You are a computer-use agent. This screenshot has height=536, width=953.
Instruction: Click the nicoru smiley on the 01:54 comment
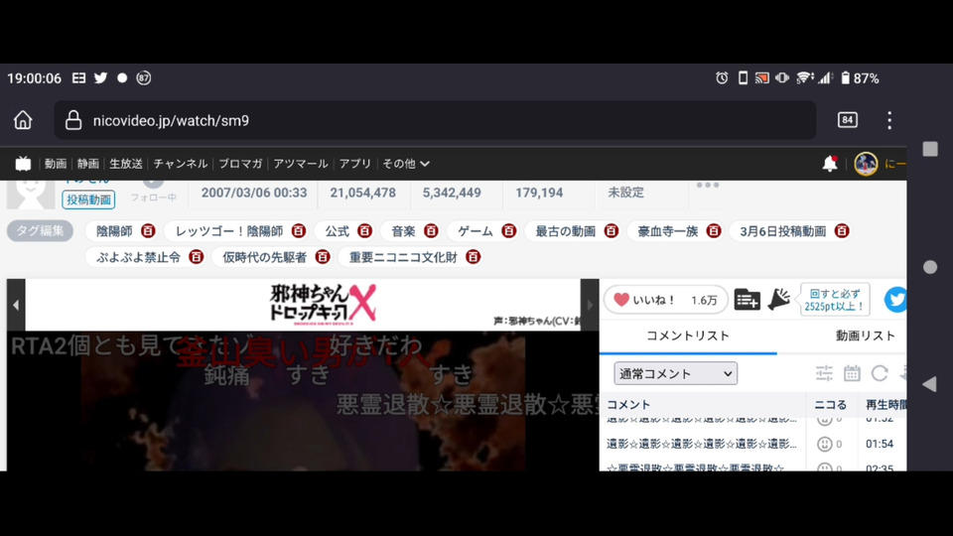click(x=824, y=445)
